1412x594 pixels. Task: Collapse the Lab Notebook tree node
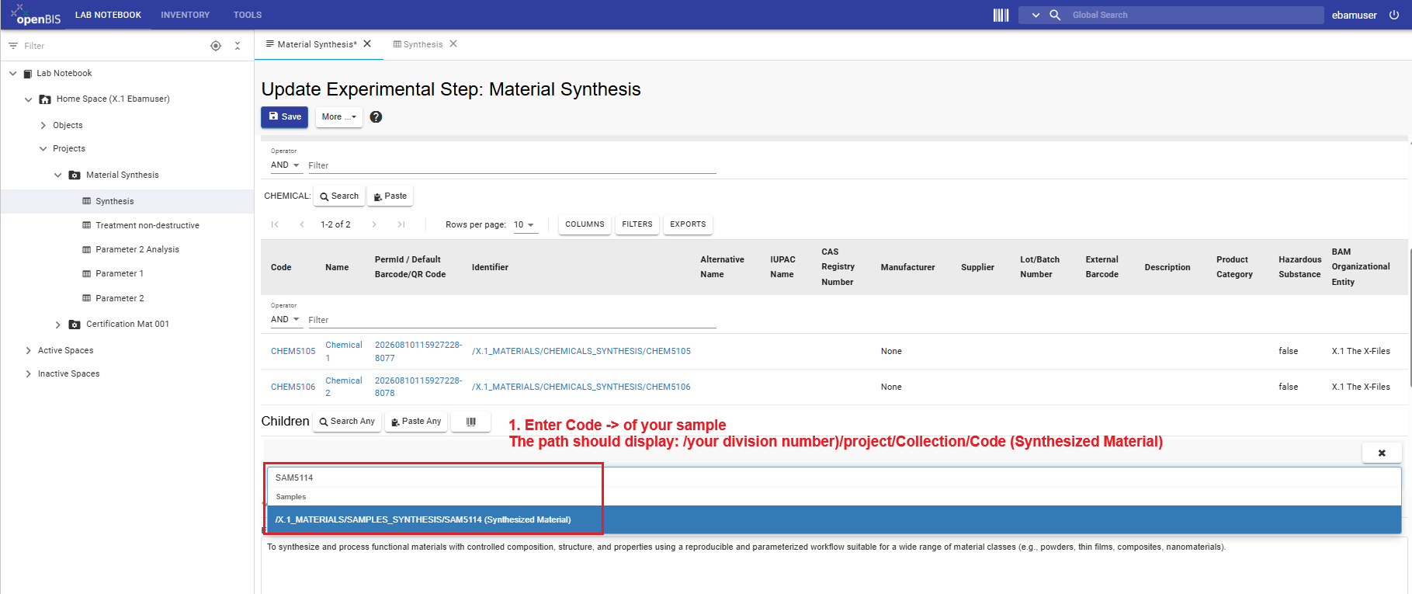click(x=13, y=73)
